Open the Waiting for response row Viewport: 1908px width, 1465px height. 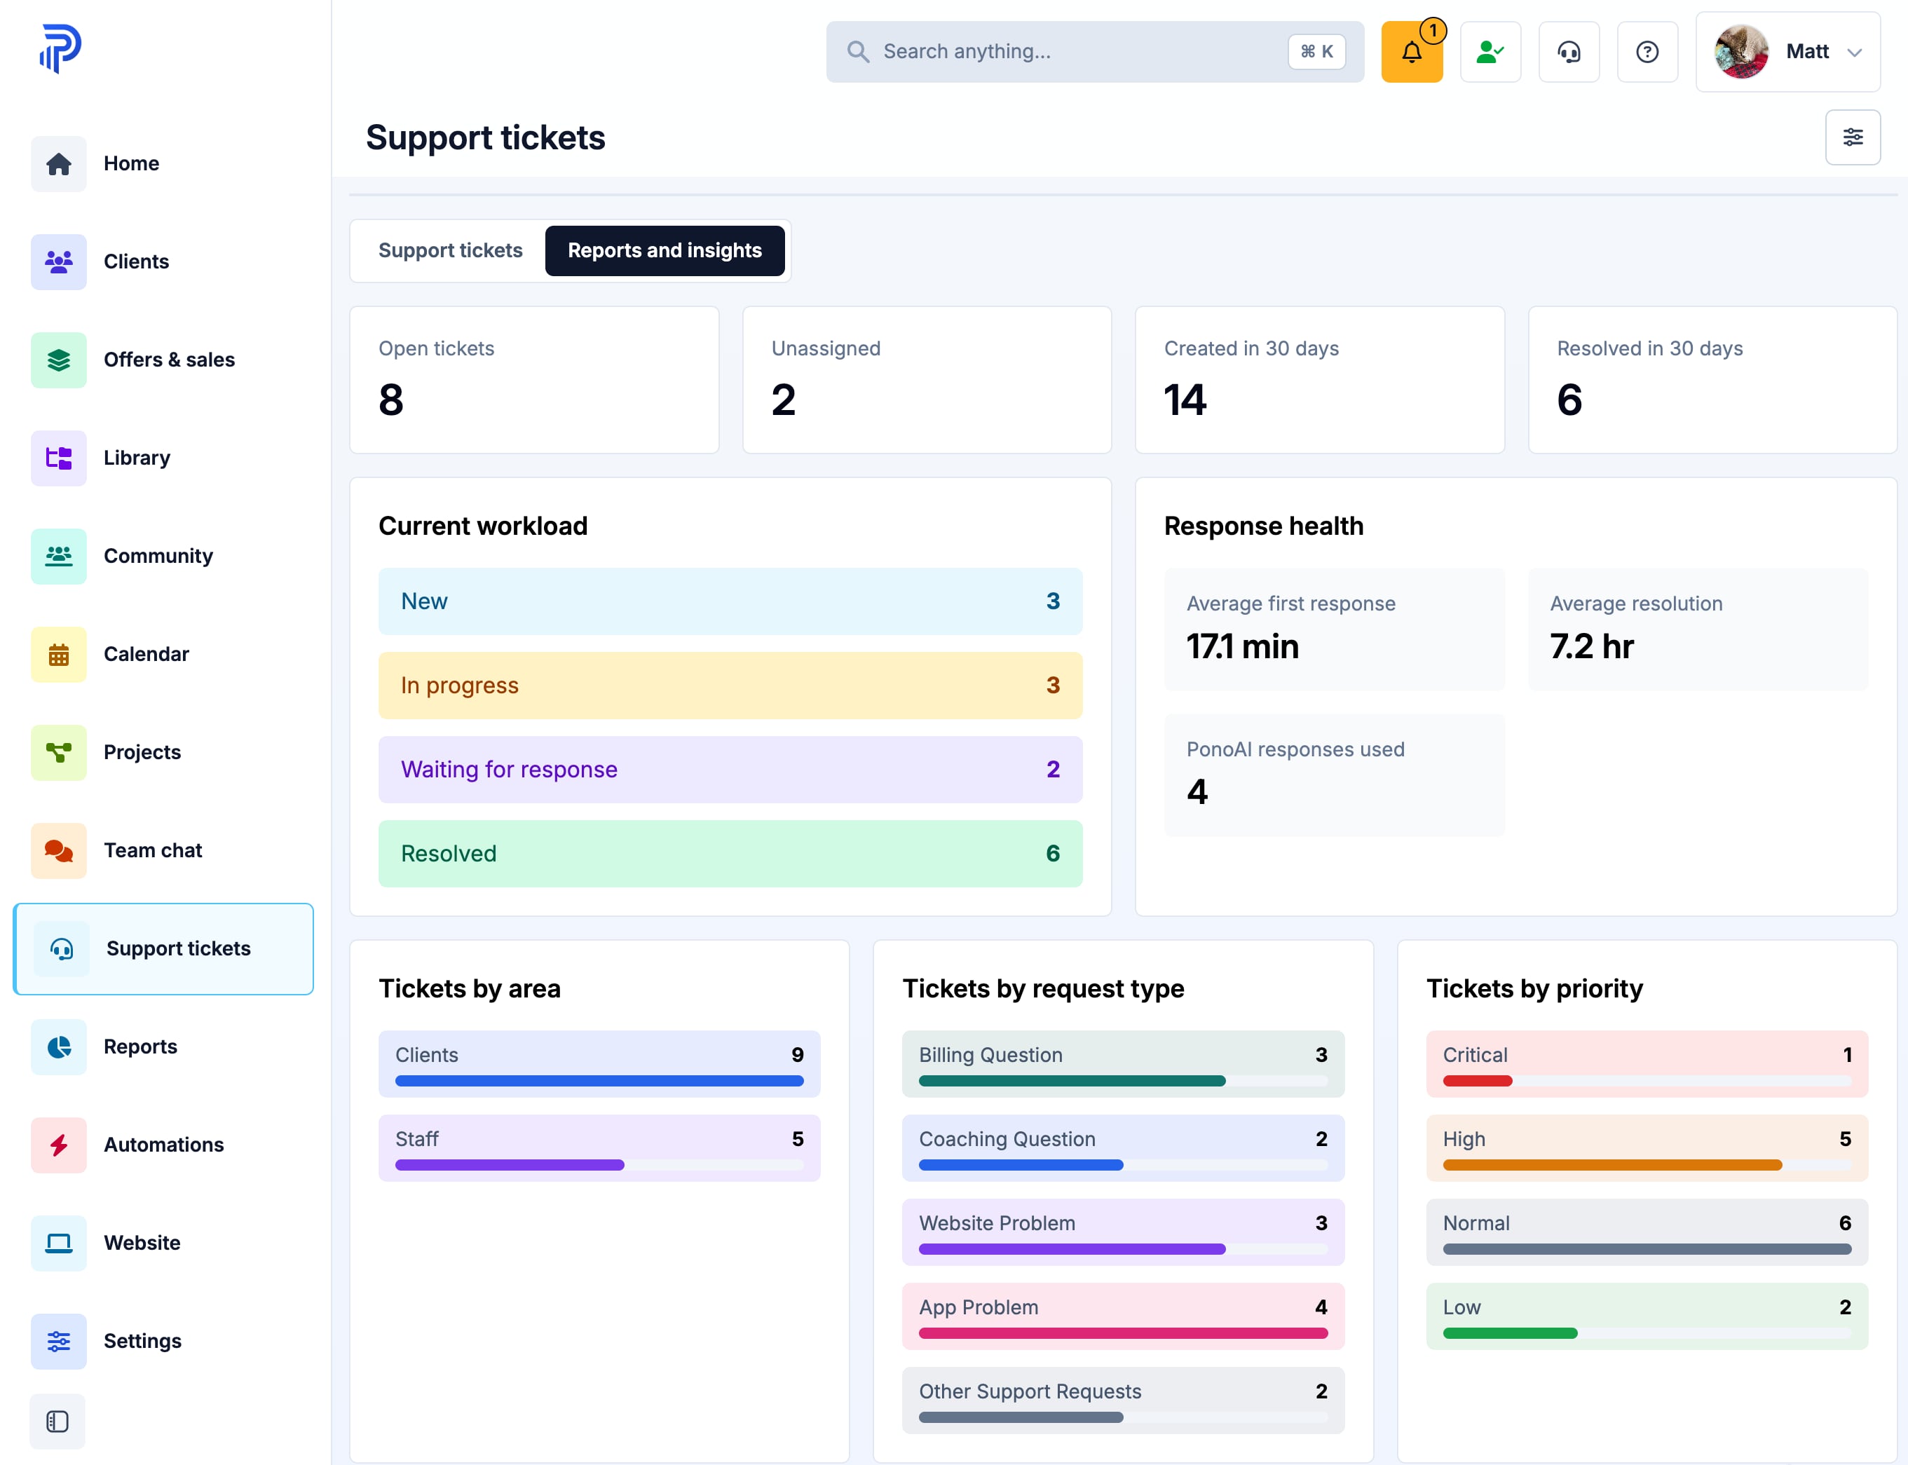coord(730,769)
